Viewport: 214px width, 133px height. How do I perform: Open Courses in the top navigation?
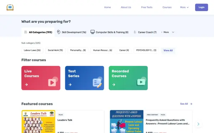[167, 7]
